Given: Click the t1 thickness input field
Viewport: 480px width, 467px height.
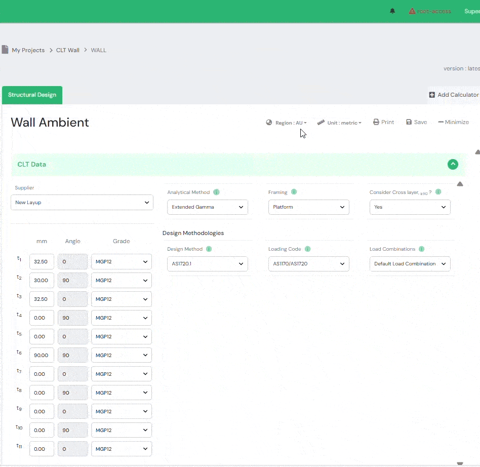Looking at the screenshot, I should [42, 262].
